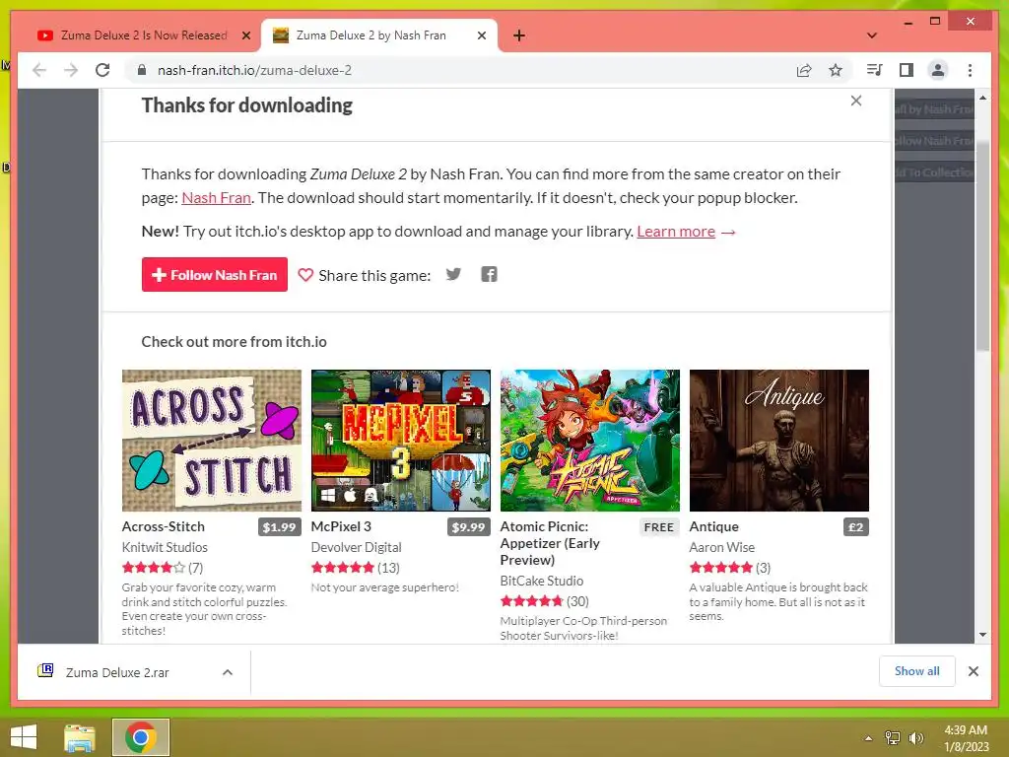The width and height of the screenshot is (1009, 757).
Task: Click the Chrome taskbar icon
Action: [141, 737]
